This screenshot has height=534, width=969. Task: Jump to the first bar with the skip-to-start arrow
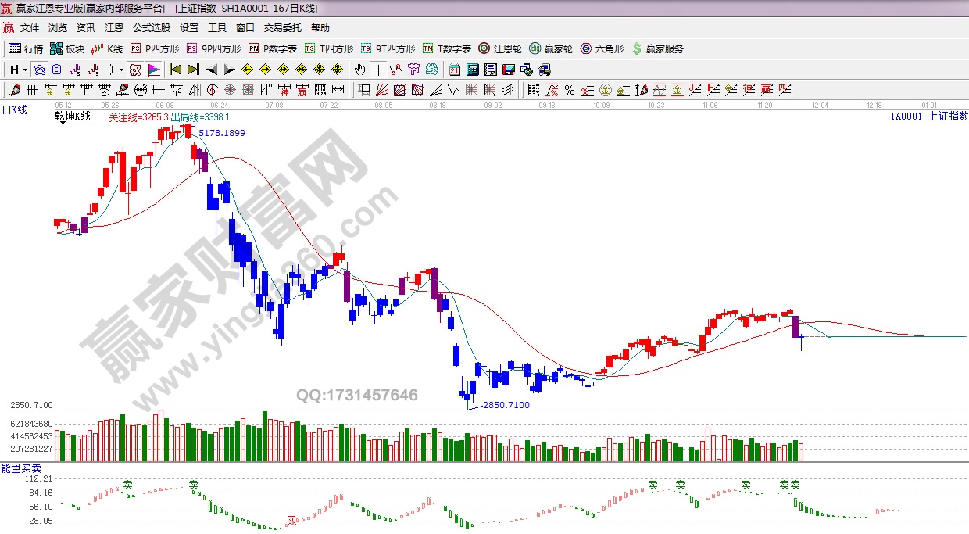[x=176, y=70]
